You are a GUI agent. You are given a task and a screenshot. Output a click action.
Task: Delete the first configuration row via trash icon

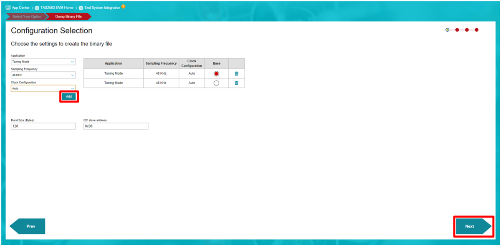[x=237, y=73]
